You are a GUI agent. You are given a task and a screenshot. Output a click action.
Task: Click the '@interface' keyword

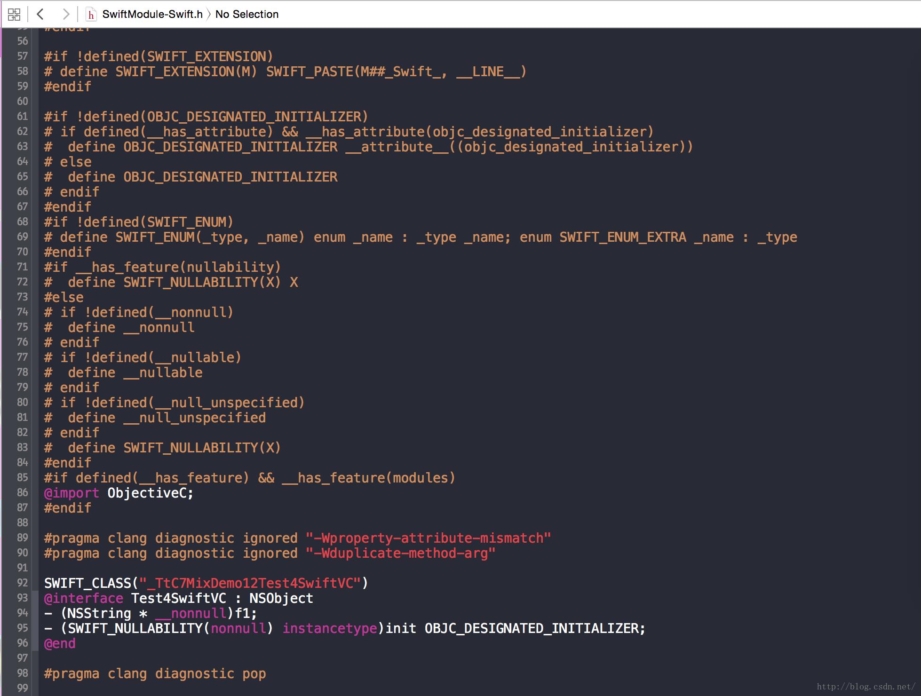tap(83, 599)
